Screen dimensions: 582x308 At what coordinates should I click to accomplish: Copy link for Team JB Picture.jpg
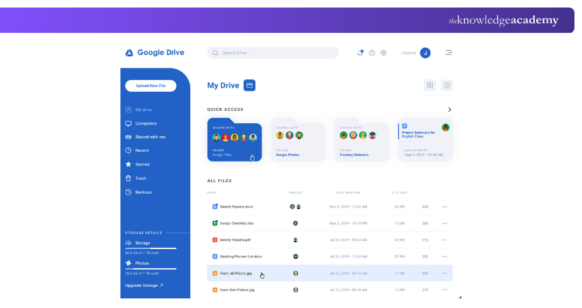pos(425,274)
